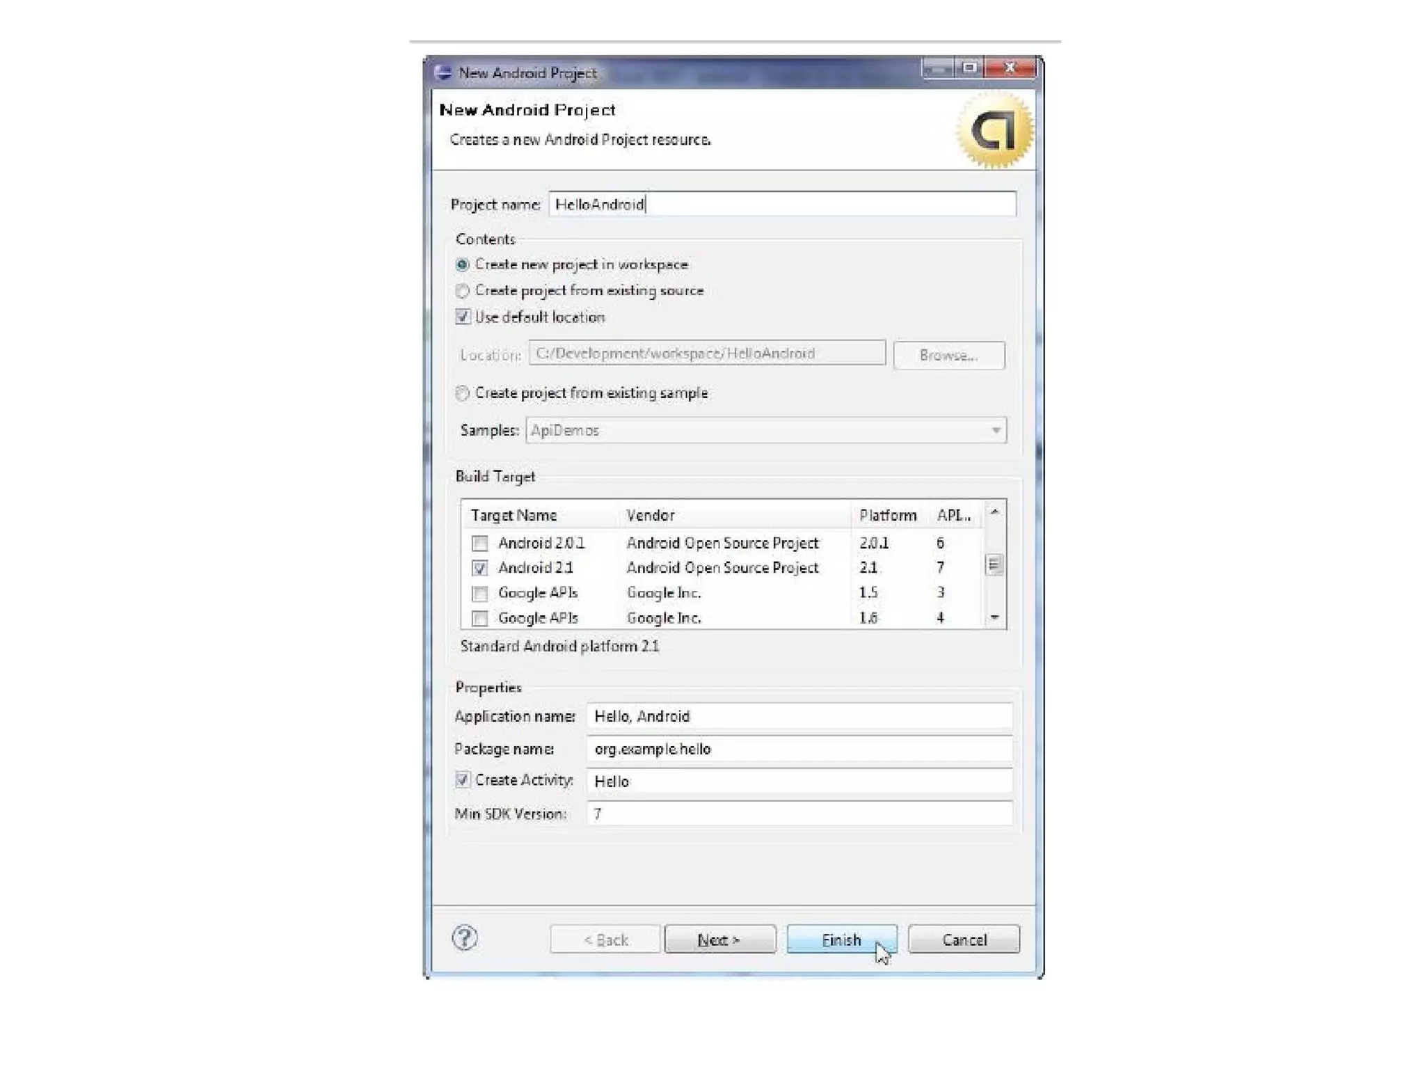Viewport: 1425px width, 1069px height.
Task: Click the Project name text field
Action: tap(781, 204)
